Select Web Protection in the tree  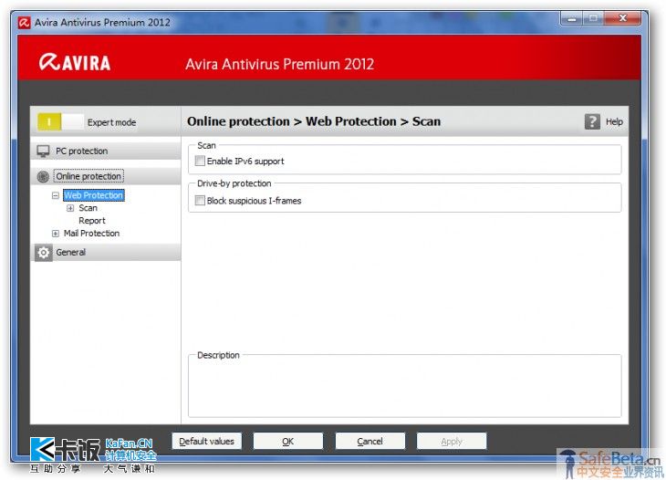click(x=94, y=195)
